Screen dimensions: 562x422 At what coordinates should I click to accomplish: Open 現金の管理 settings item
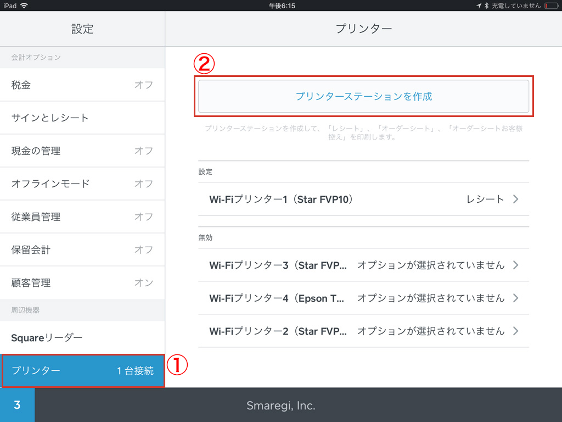pos(82,151)
